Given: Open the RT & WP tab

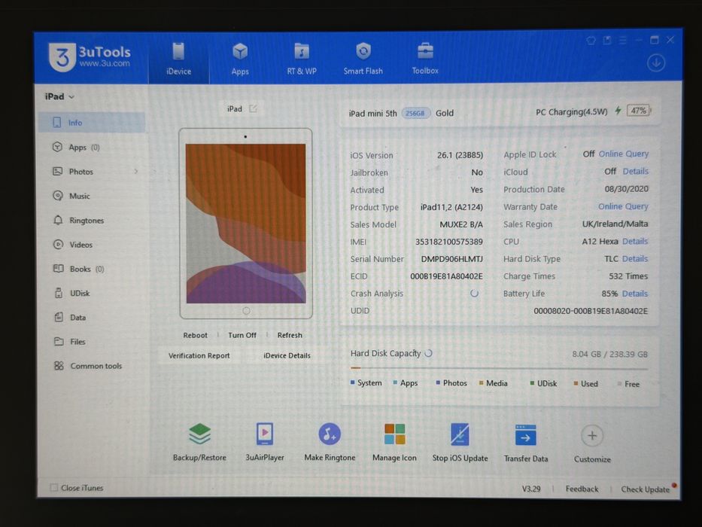Looking at the screenshot, I should point(302,59).
